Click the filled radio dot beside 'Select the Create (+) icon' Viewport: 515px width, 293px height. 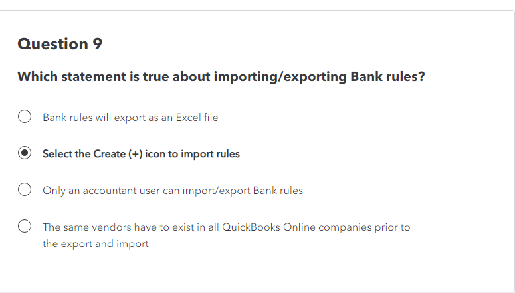point(25,153)
